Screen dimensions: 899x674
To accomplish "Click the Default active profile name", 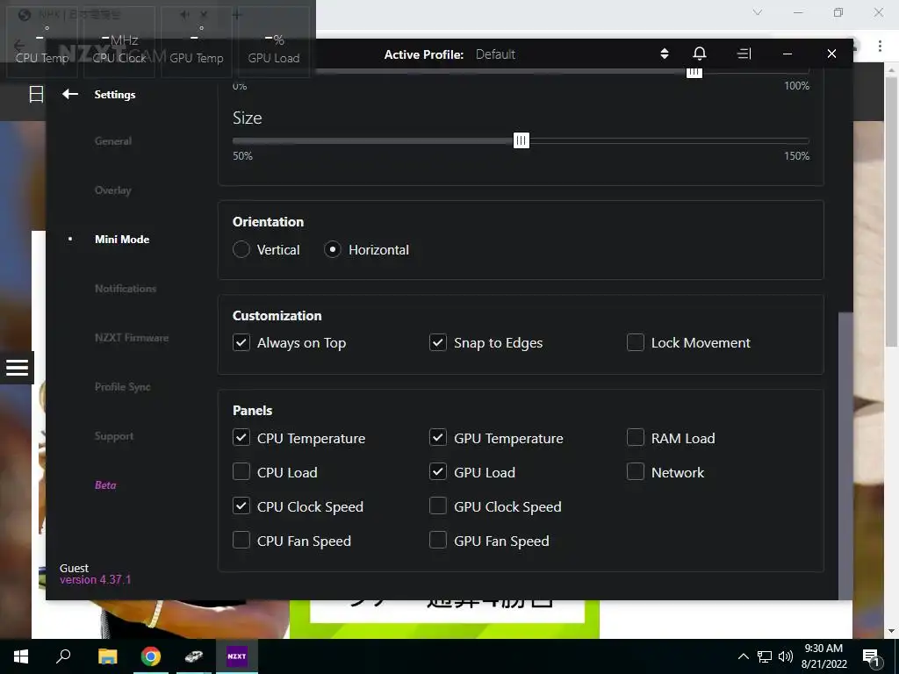I will (x=495, y=54).
